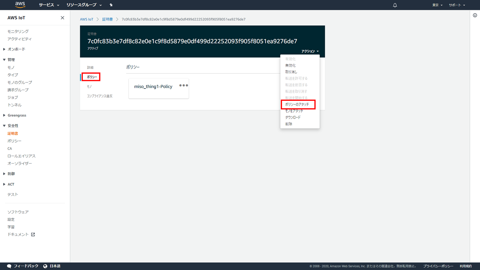Image resolution: width=480 pixels, height=270 pixels.
Task: Click the pin star icon in top bar
Action: (111, 5)
